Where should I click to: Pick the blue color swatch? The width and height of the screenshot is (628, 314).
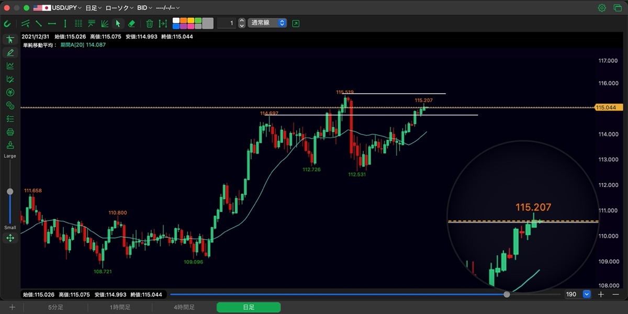click(176, 26)
